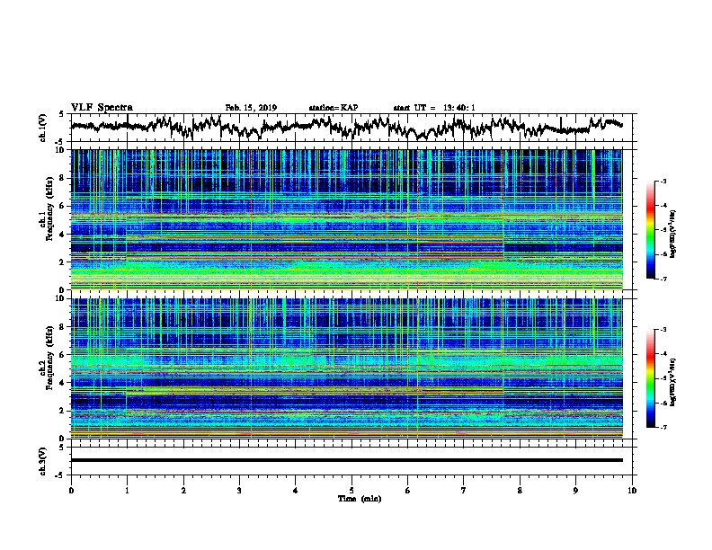Click inside the ch.2 spectrogram panel
This screenshot has width=712, height=550.
click(346, 368)
